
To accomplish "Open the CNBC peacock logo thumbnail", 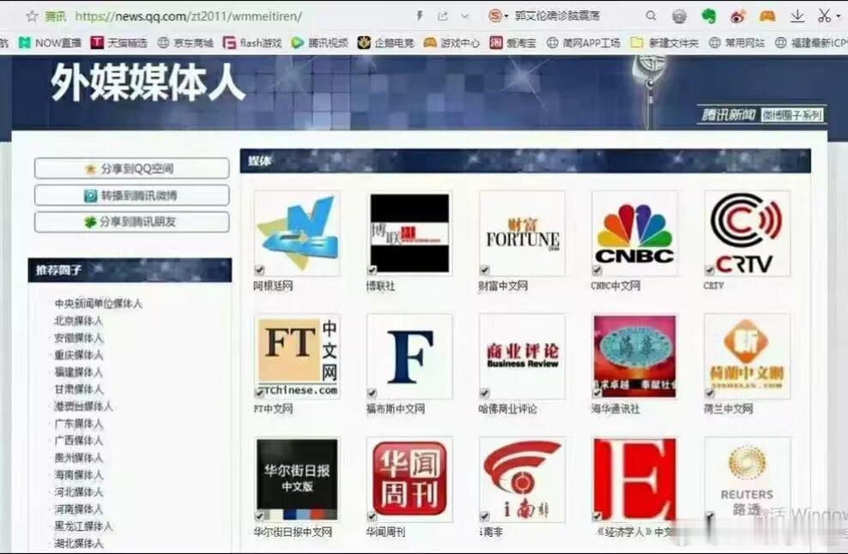I will click(x=634, y=233).
